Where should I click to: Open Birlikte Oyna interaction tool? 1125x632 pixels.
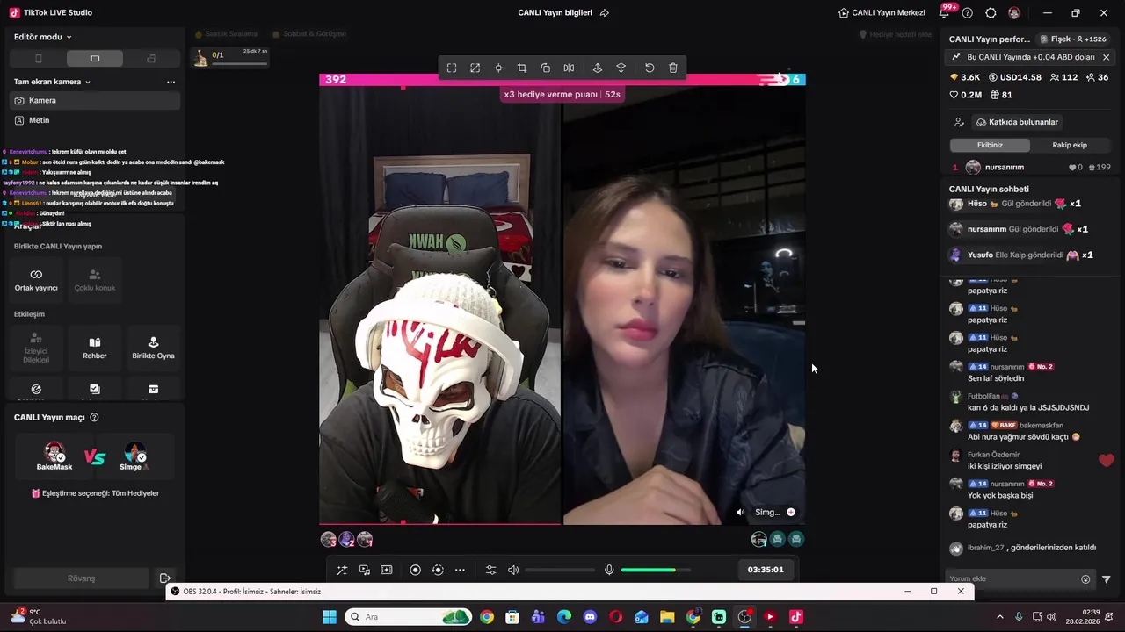[x=153, y=348]
